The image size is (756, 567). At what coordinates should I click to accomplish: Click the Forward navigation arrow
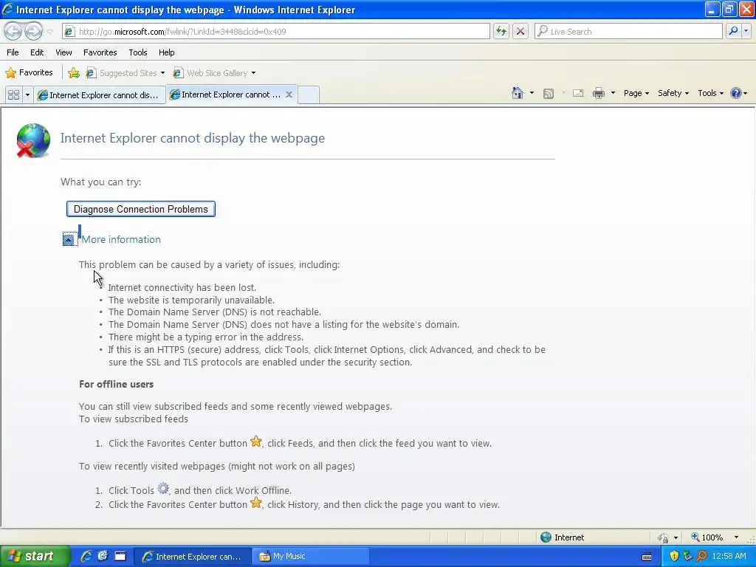pos(33,31)
